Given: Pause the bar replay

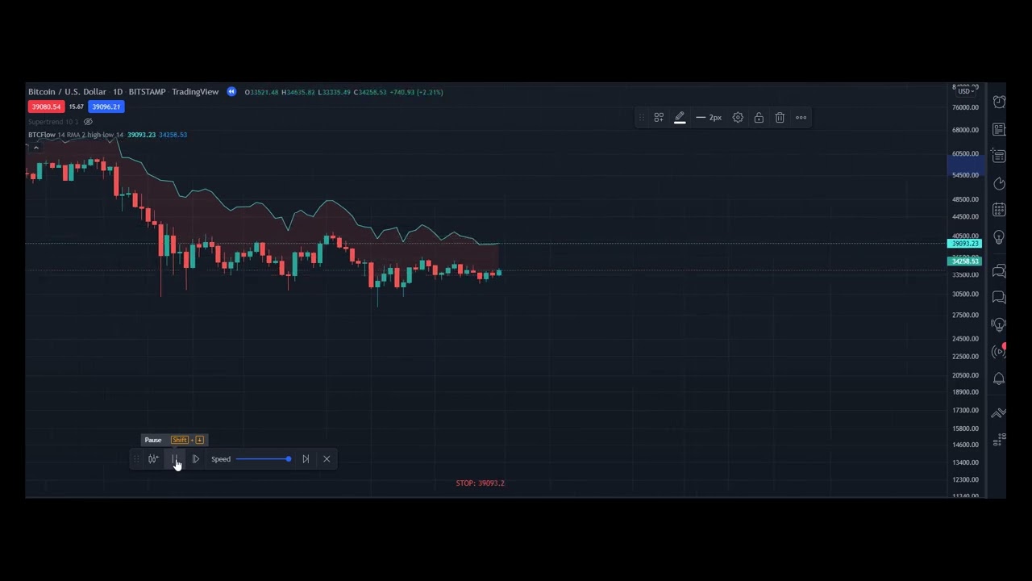Looking at the screenshot, I should click(x=174, y=459).
